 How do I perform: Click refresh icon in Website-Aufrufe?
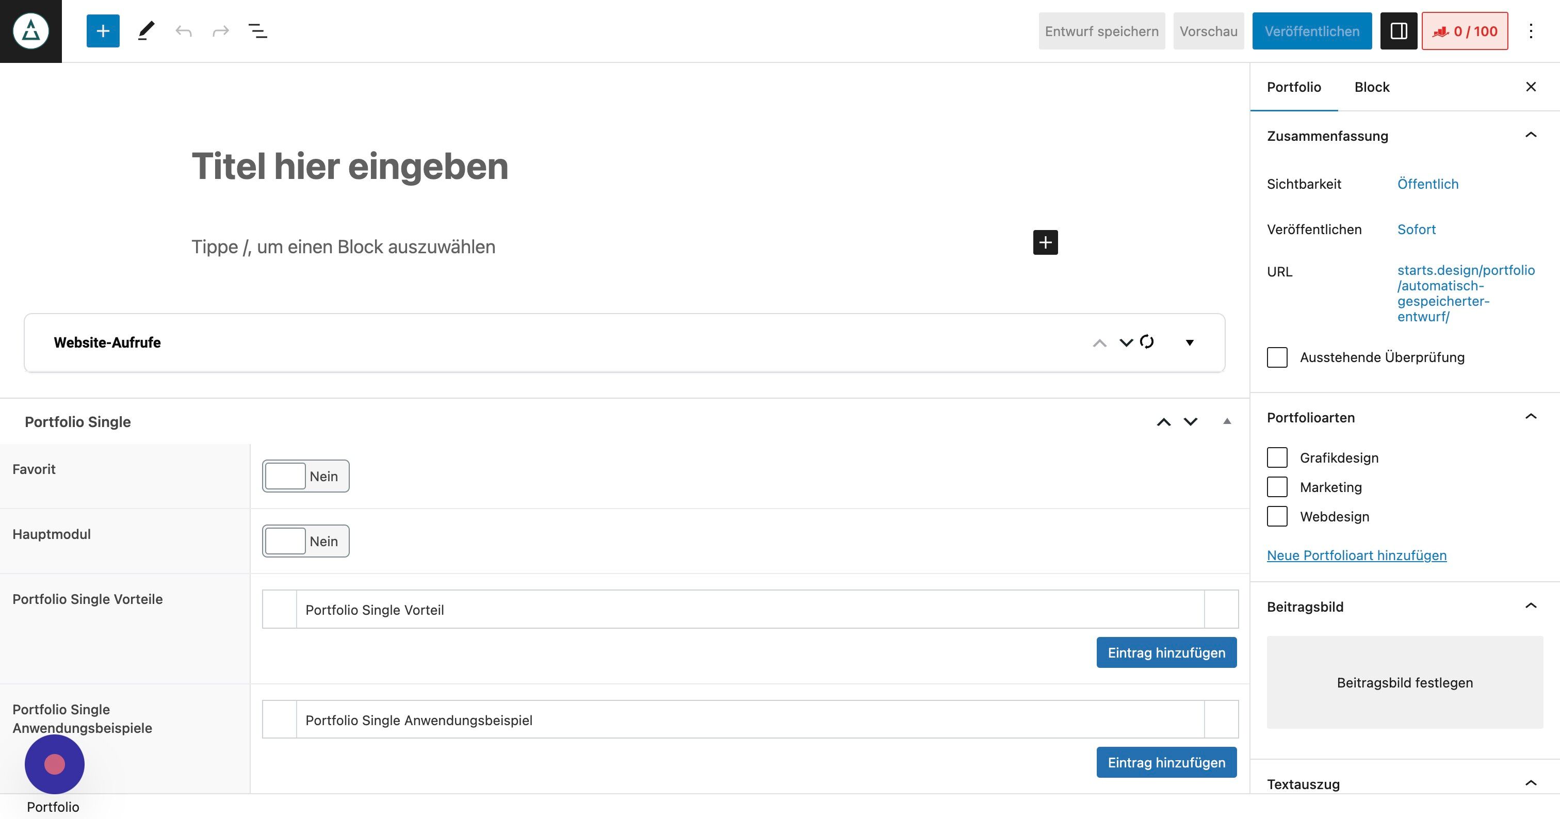click(x=1146, y=341)
